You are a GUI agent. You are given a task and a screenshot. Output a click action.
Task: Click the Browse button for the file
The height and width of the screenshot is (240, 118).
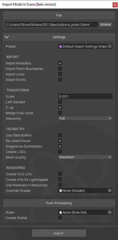106,24
